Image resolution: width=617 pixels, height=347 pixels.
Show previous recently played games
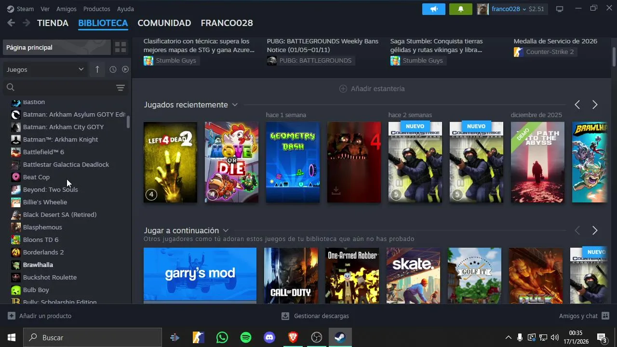tap(577, 105)
